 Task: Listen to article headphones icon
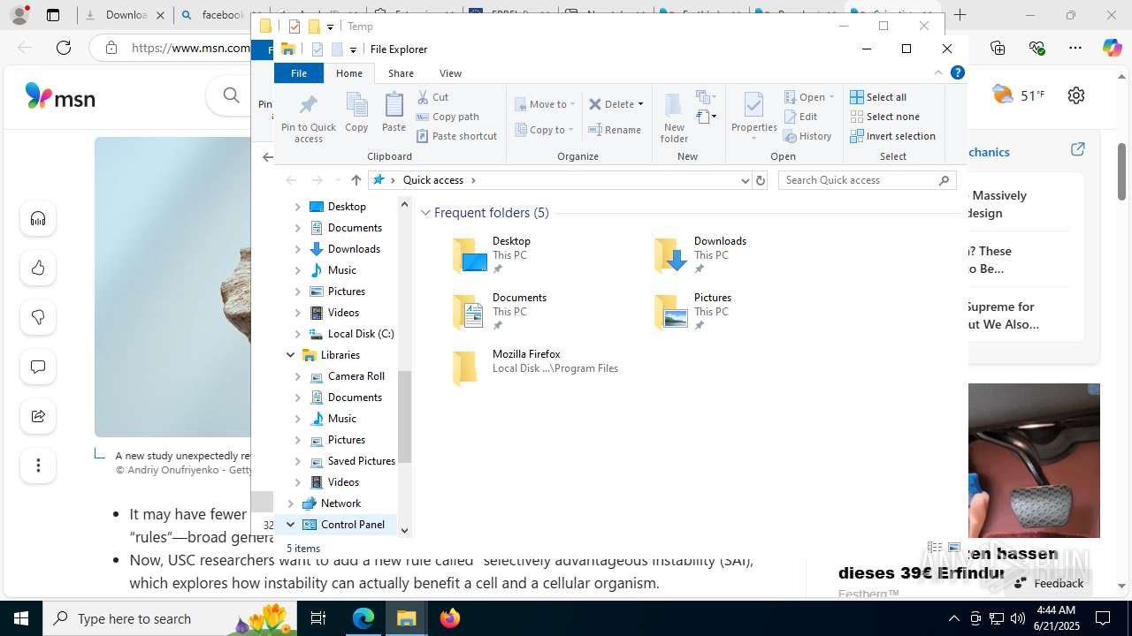pos(38,219)
